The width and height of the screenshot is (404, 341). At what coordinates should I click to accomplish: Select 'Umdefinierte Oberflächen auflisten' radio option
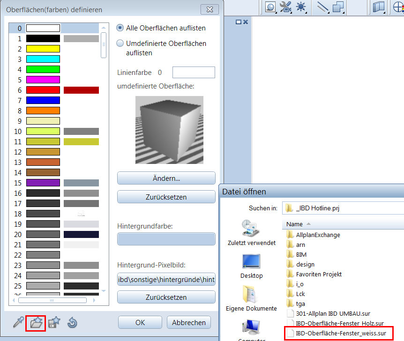tap(120, 44)
